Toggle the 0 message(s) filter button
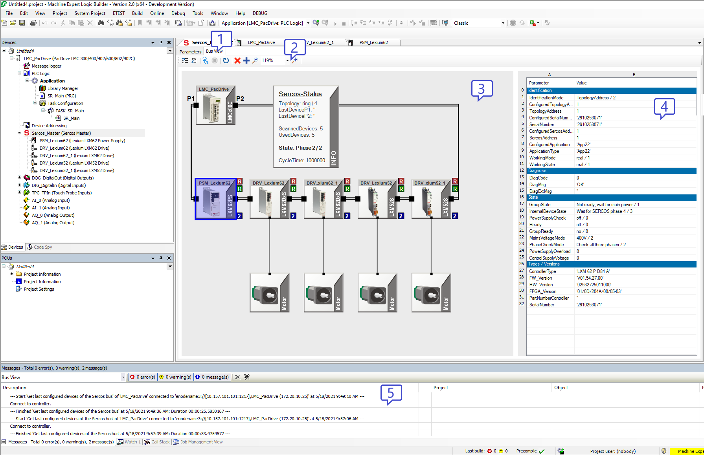704x456 pixels. tap(212, 377)
